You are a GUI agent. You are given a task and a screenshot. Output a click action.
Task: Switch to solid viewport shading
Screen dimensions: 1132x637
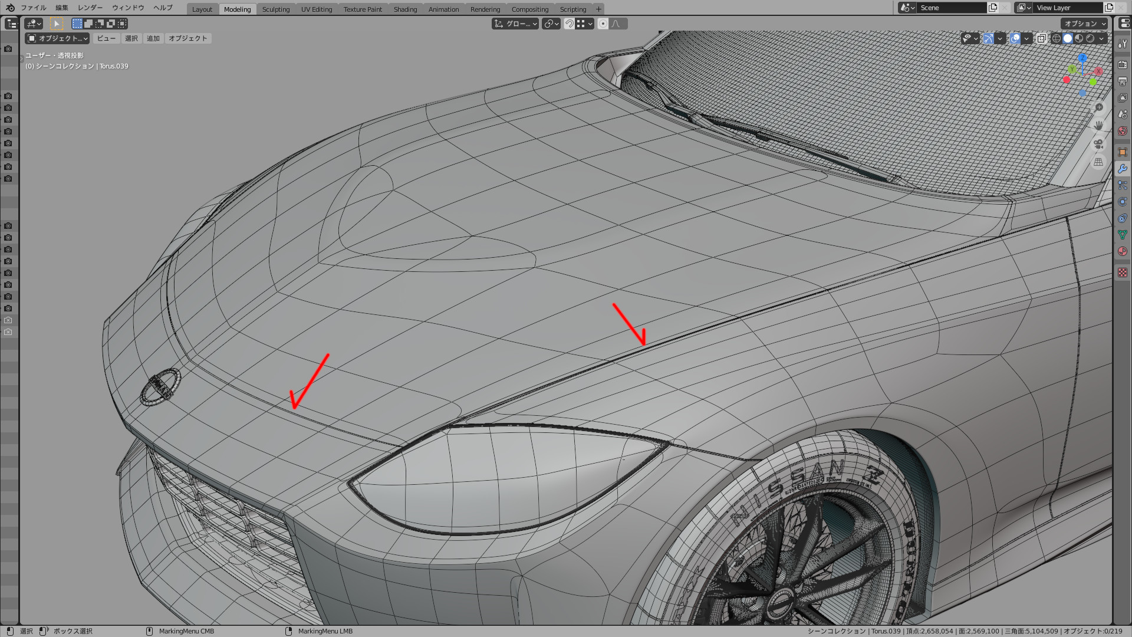1068,38
